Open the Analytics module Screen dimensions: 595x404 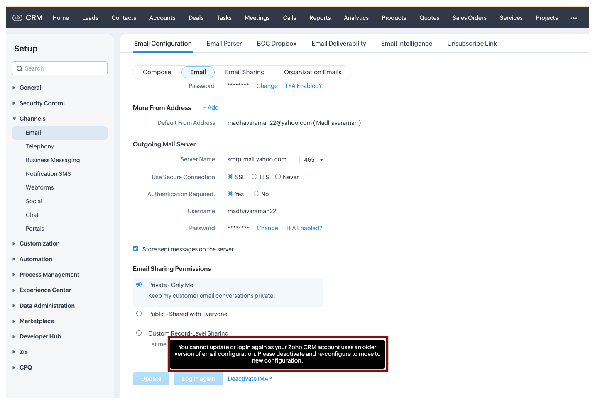pyautogui.click(x=356, y=18)
